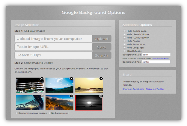Tick the Hide Languages checkbox
The image size is (187, 126).
124,47
